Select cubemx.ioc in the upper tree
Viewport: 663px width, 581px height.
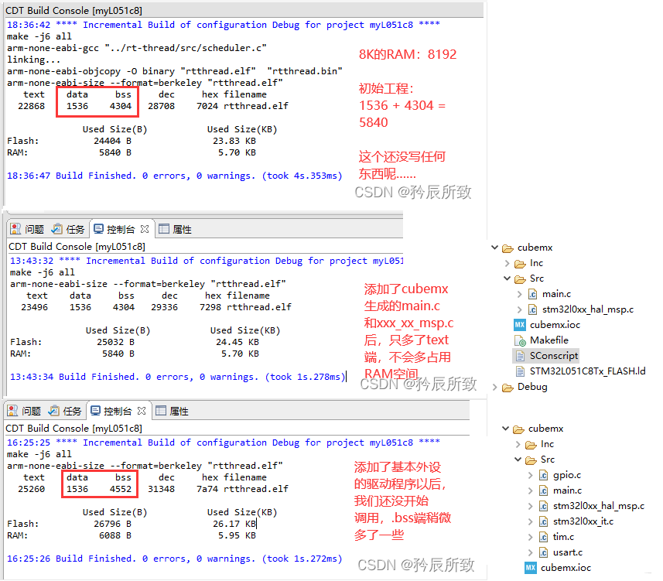555,325
